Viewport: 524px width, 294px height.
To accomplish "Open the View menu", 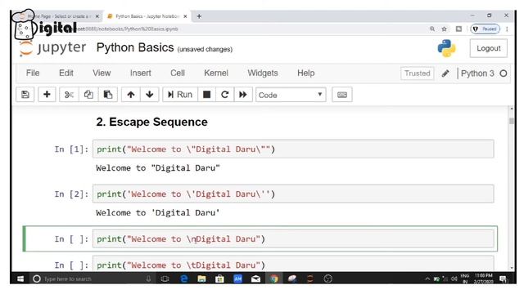I will (x=102, y=73).
